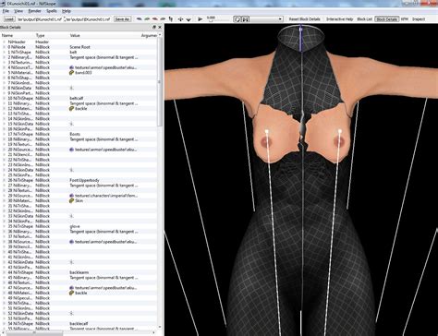
Task: Toggle the Inspect panel
Action: [419, 19]
